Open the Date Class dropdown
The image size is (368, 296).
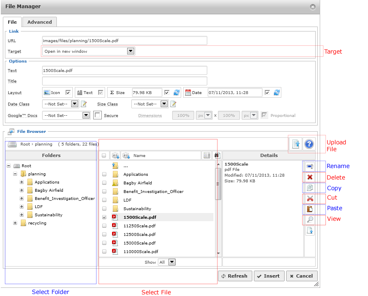pos(74,104)
